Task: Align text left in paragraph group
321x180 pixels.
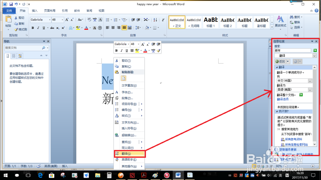Action: pos(108,28)
